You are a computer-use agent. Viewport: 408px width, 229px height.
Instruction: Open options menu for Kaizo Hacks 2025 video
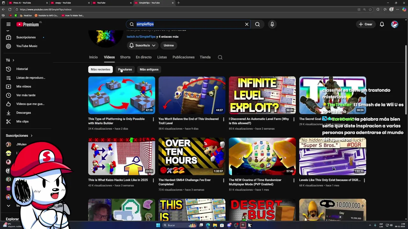click(x=153, y=180)
